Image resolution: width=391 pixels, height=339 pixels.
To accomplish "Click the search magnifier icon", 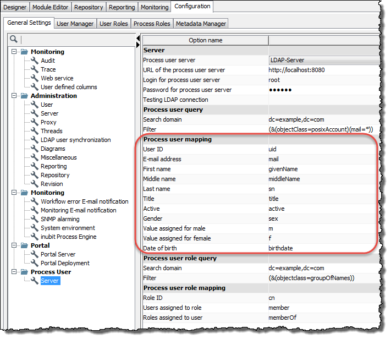I will click(x=13, y=39).
